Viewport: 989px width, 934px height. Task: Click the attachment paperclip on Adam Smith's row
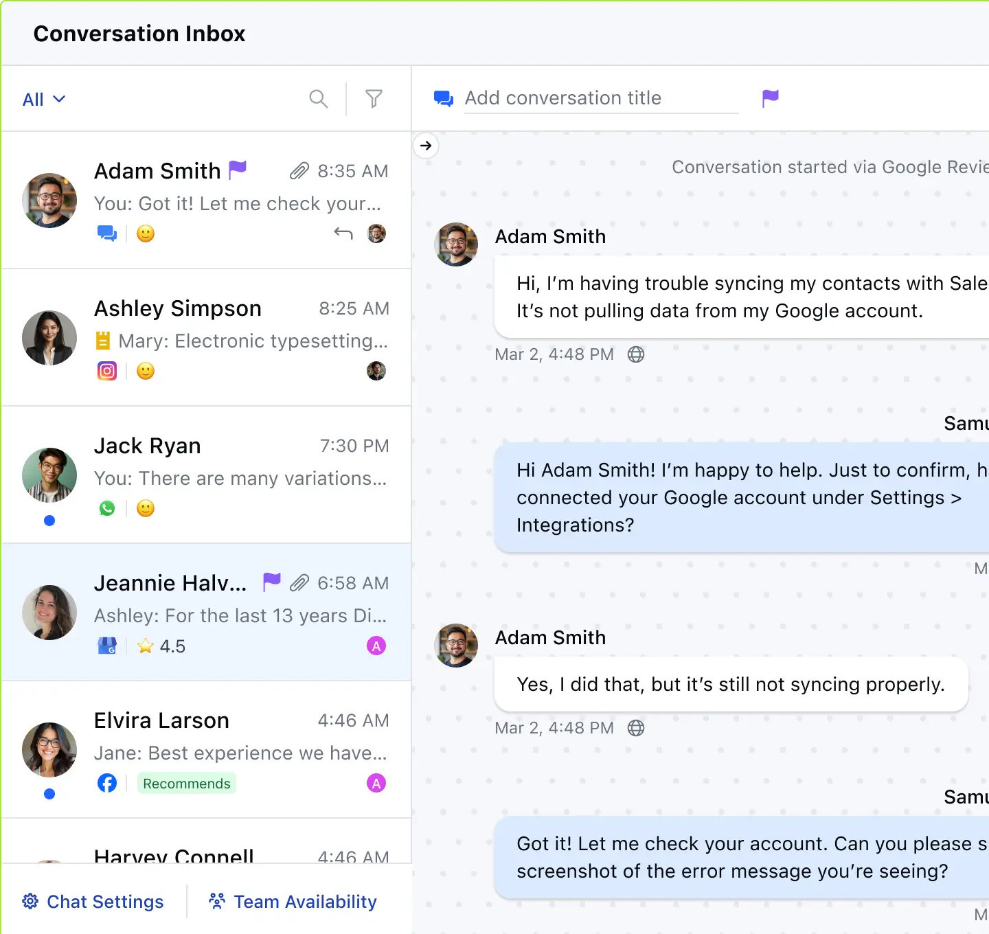click(x=299, y=170)
